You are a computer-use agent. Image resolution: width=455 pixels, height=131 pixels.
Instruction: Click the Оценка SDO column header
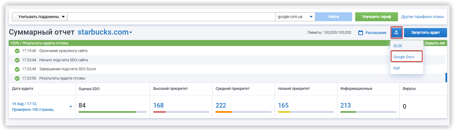(89, 89)
